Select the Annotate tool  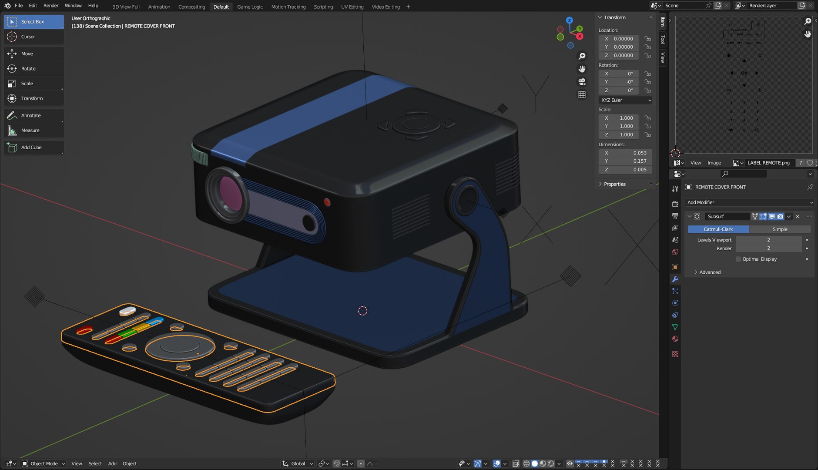pos(34,115)
